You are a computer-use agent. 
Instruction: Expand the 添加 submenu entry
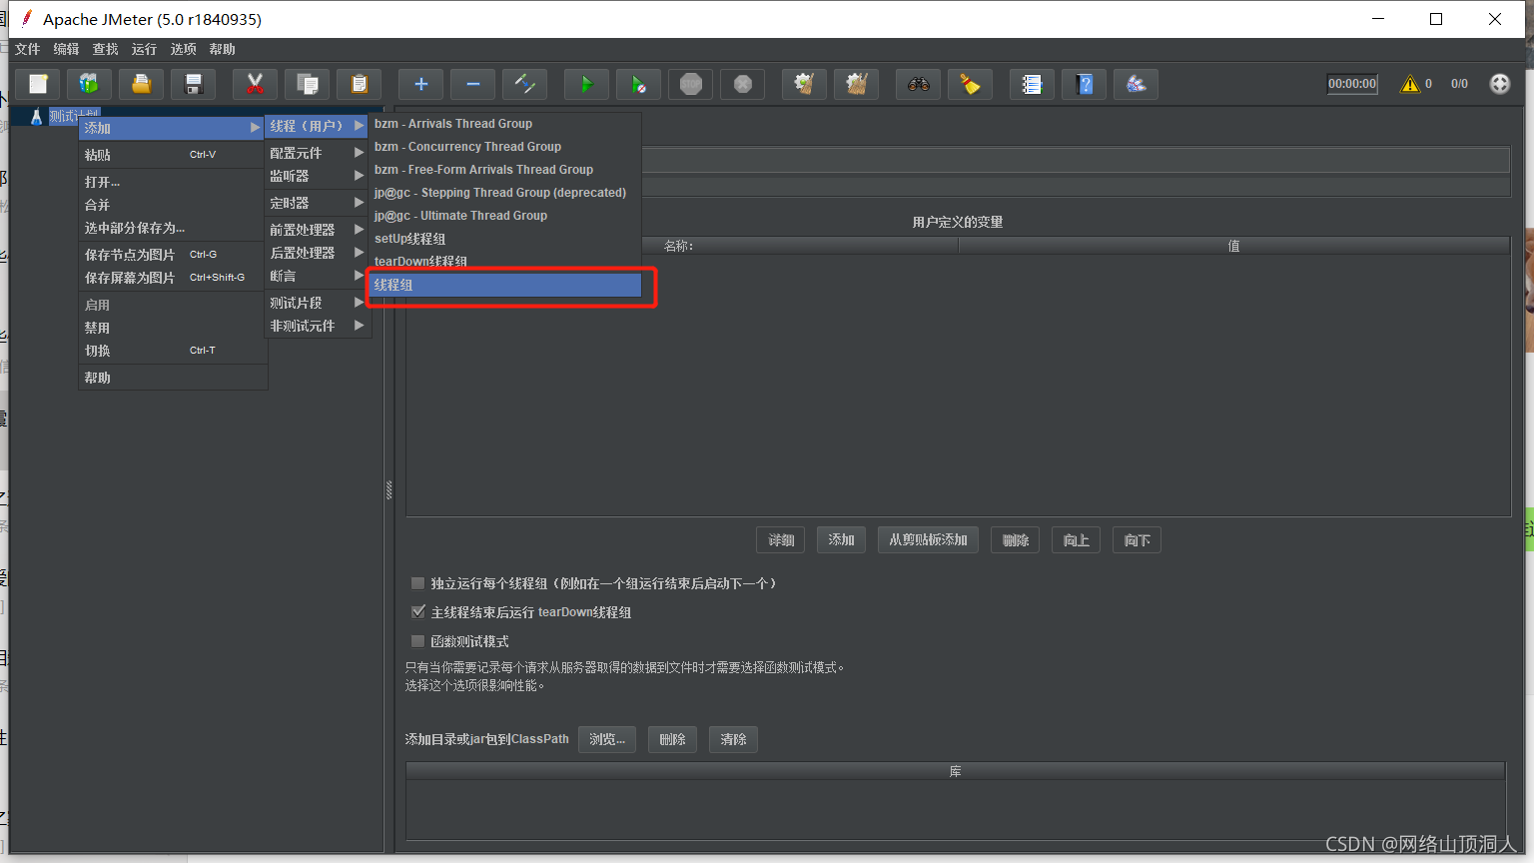click(x=172, y=128)
